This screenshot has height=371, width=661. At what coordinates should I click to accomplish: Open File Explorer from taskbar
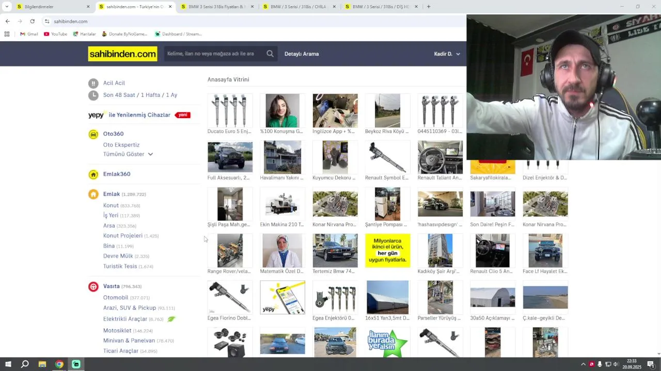(x=42, y=364)
